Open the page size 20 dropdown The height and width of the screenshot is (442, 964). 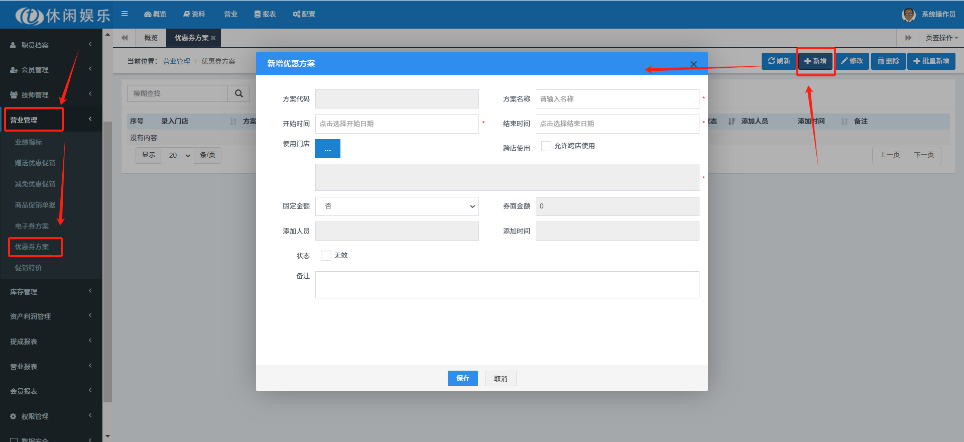point(178,156)
